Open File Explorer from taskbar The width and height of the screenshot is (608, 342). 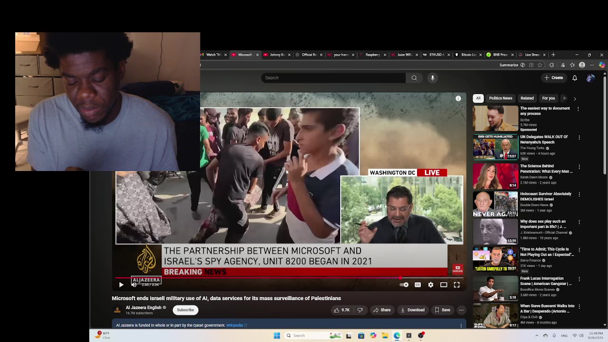pyautogui.click(x=385, y=336)
